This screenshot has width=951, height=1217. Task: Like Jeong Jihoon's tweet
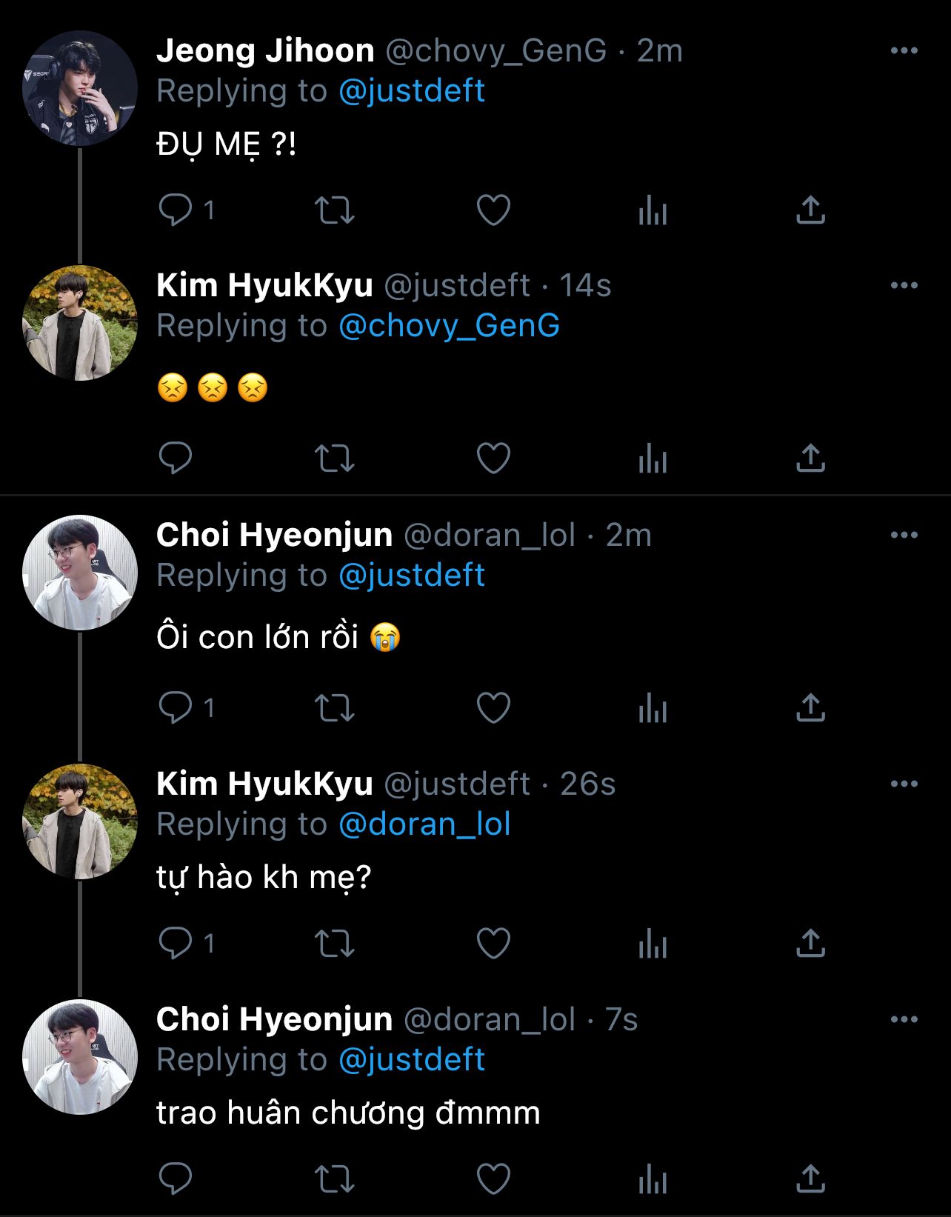(493, 210)
